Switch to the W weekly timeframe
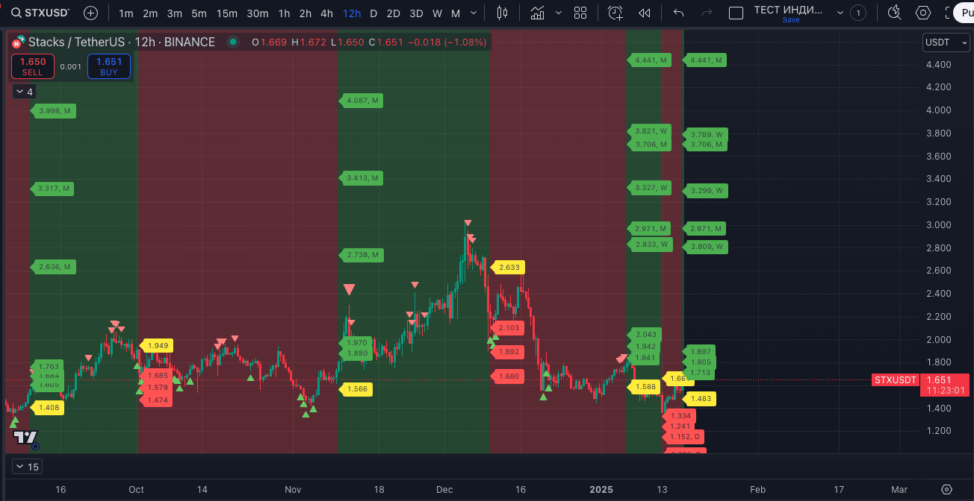974x501 pixels. coord(437,13)
